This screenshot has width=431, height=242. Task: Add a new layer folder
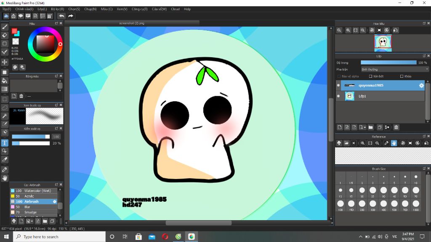pos(370,127)
